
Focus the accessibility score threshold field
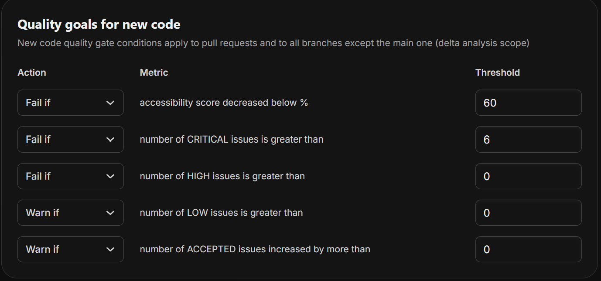[x=528, y=103]
